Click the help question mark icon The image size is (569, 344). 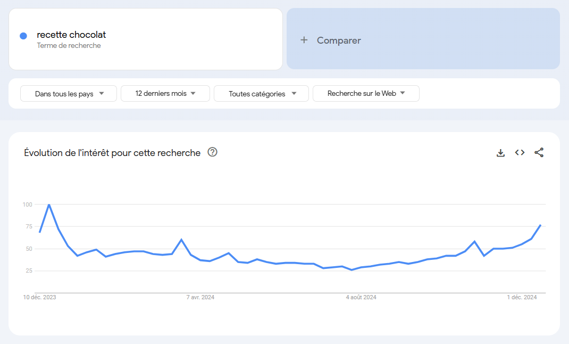point(213,152)
